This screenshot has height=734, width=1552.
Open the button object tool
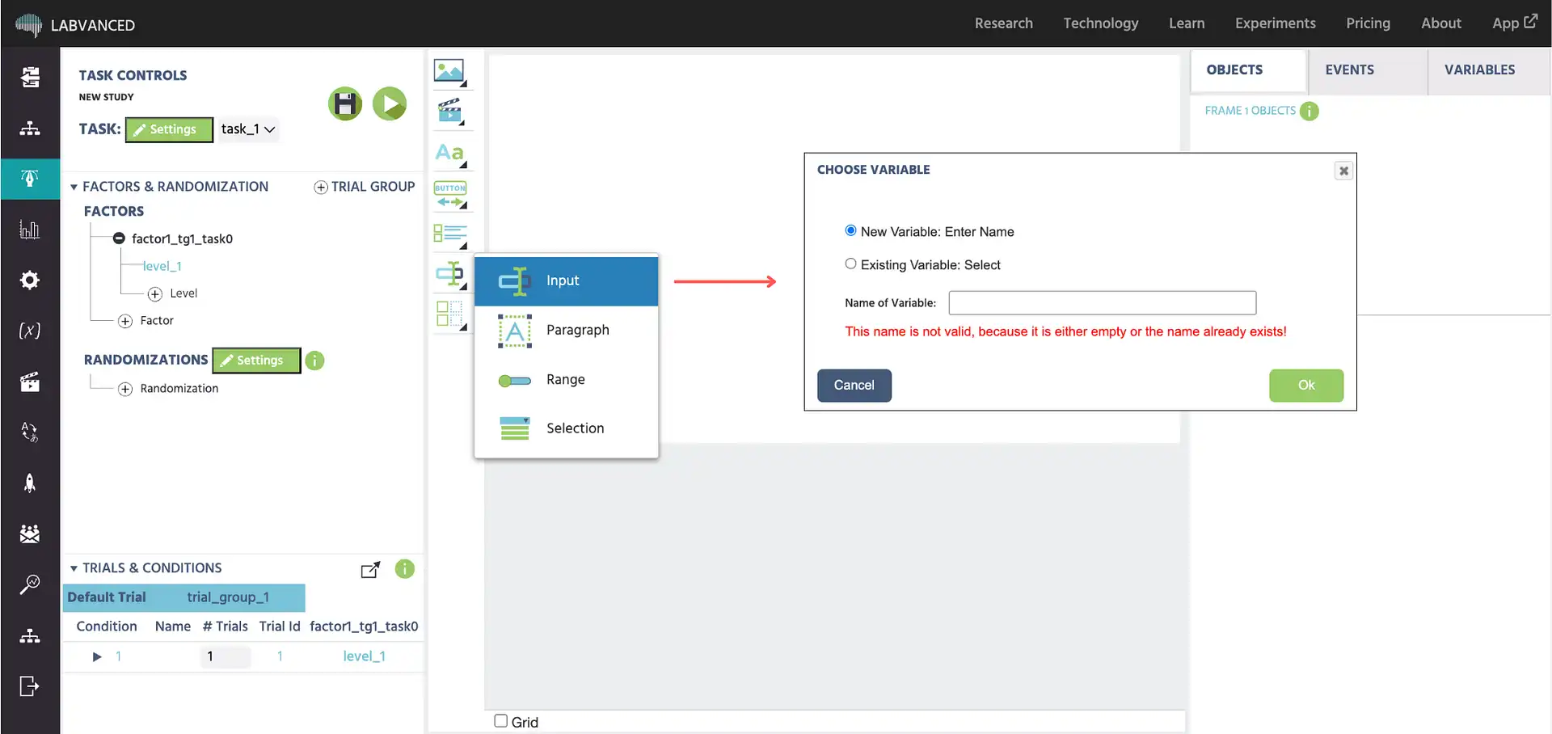coord(450,195)
